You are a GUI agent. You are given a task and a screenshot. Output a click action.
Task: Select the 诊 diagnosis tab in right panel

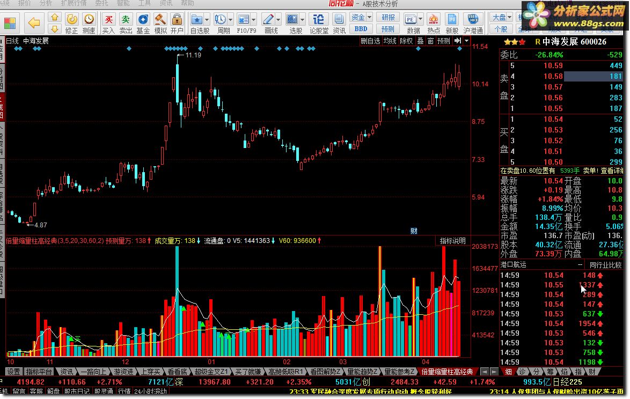[522, 372]
